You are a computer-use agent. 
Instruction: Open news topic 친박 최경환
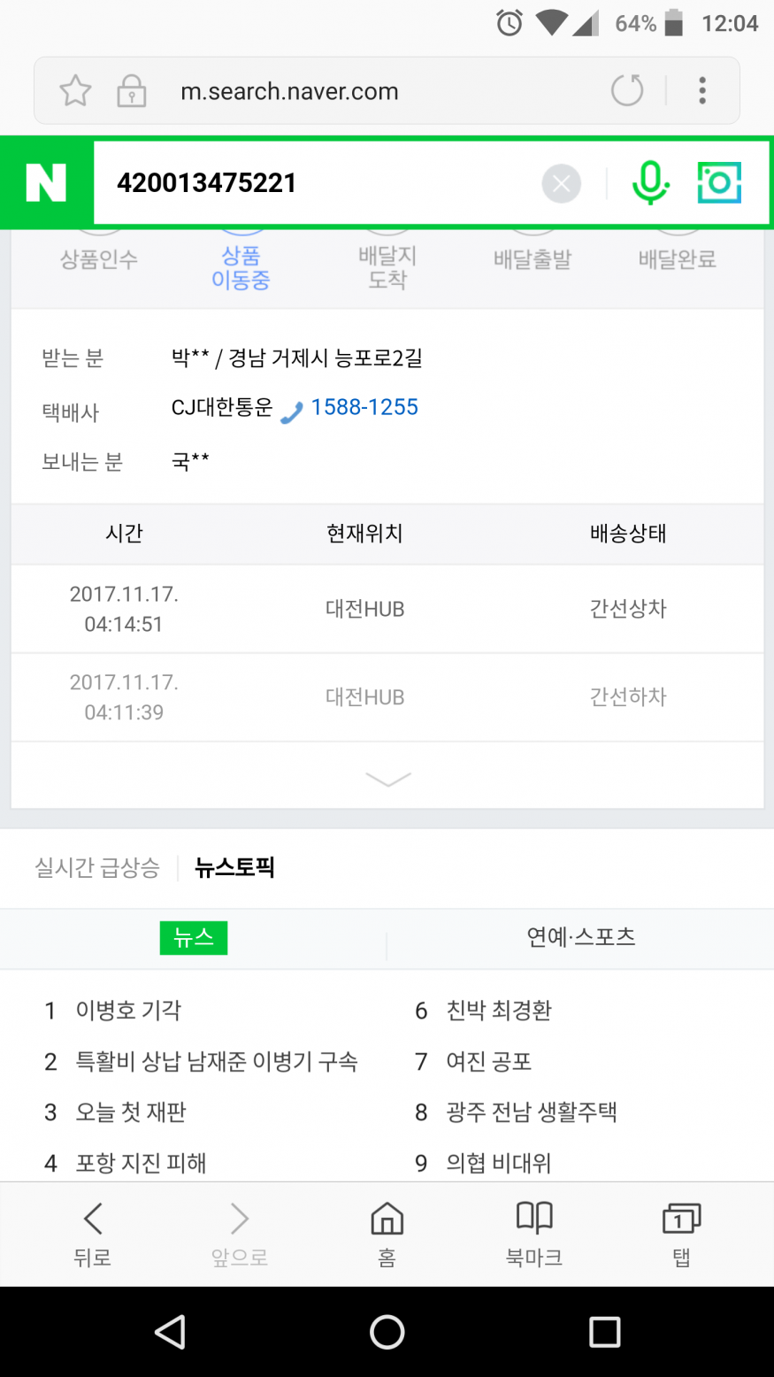pos(499,1011)
